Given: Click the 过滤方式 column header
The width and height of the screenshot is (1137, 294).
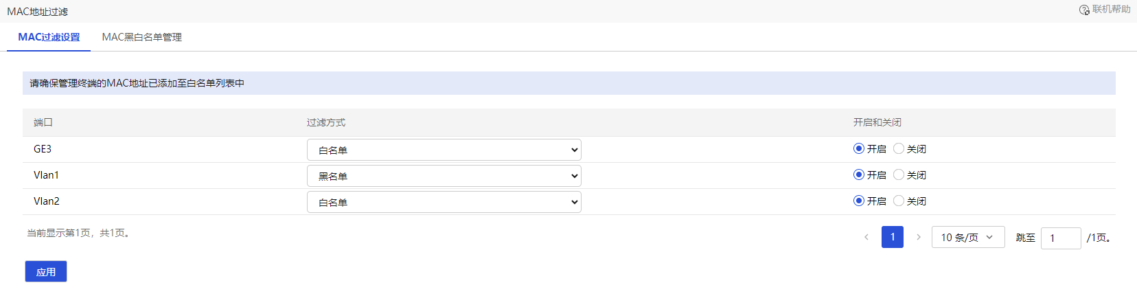Looking at the screenshot, I should point(326,122).
